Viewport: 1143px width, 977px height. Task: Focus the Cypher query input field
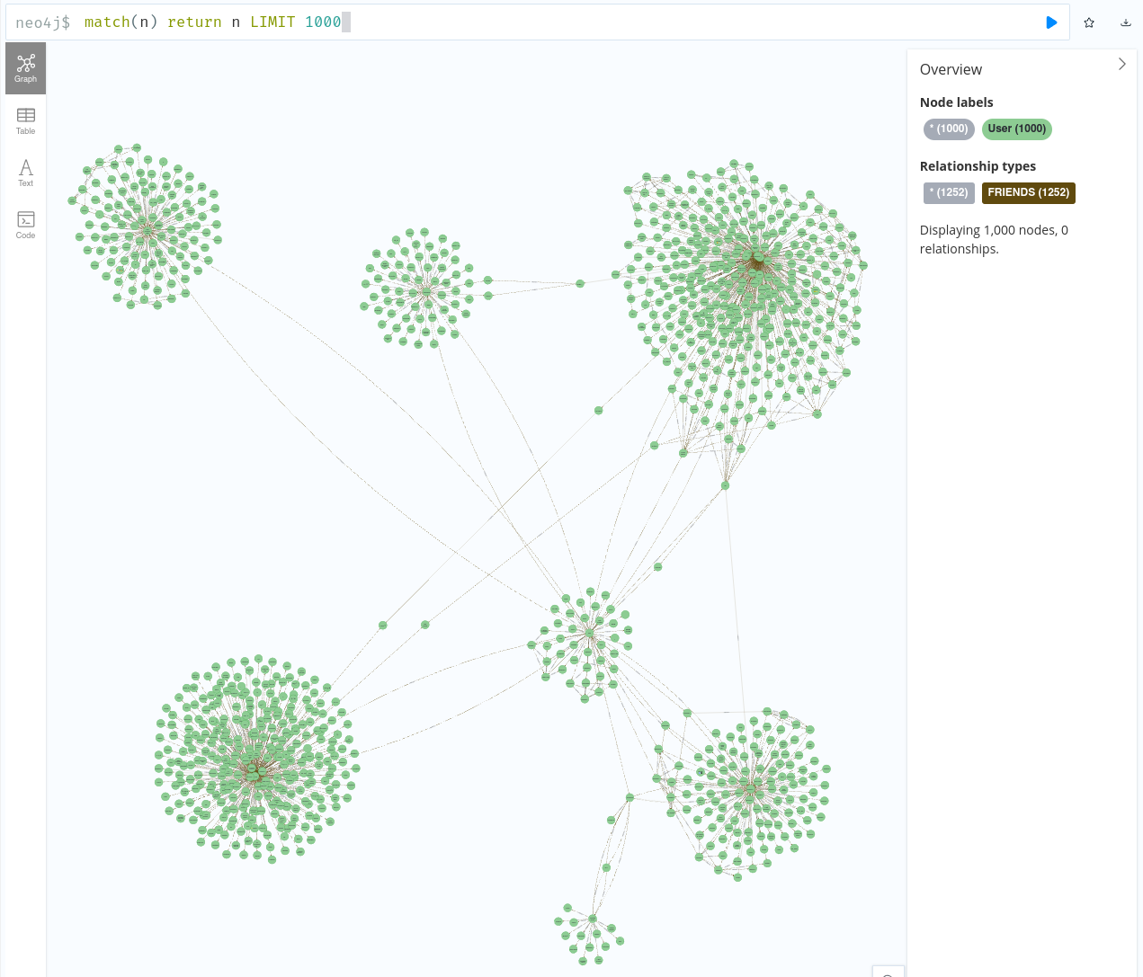pos(540,22)
